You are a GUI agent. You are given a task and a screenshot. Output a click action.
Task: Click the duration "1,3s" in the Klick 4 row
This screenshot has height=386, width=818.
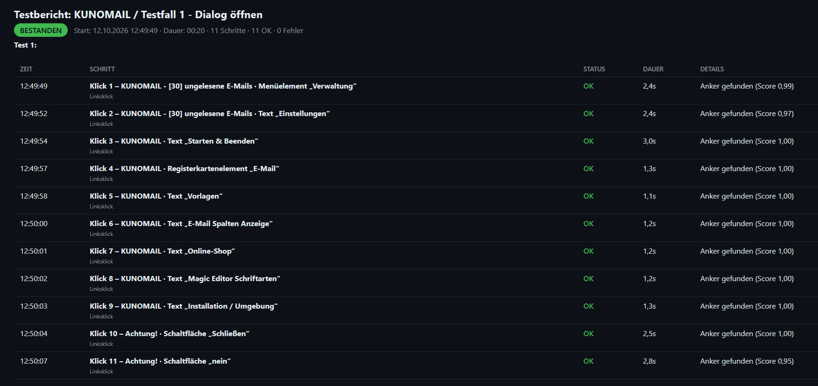pos(649,169)
